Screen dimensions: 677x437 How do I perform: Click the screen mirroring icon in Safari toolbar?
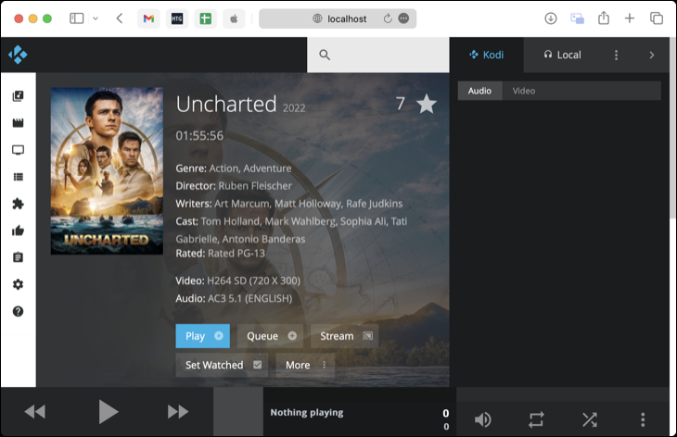click(x=577, y=19)
